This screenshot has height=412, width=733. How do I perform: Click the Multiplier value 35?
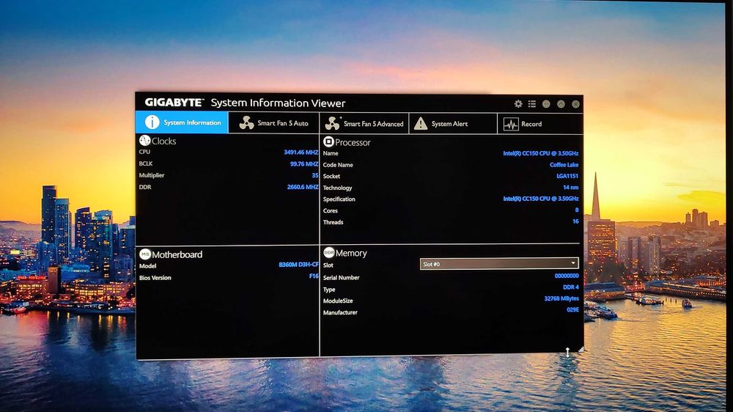click(314, 175)
